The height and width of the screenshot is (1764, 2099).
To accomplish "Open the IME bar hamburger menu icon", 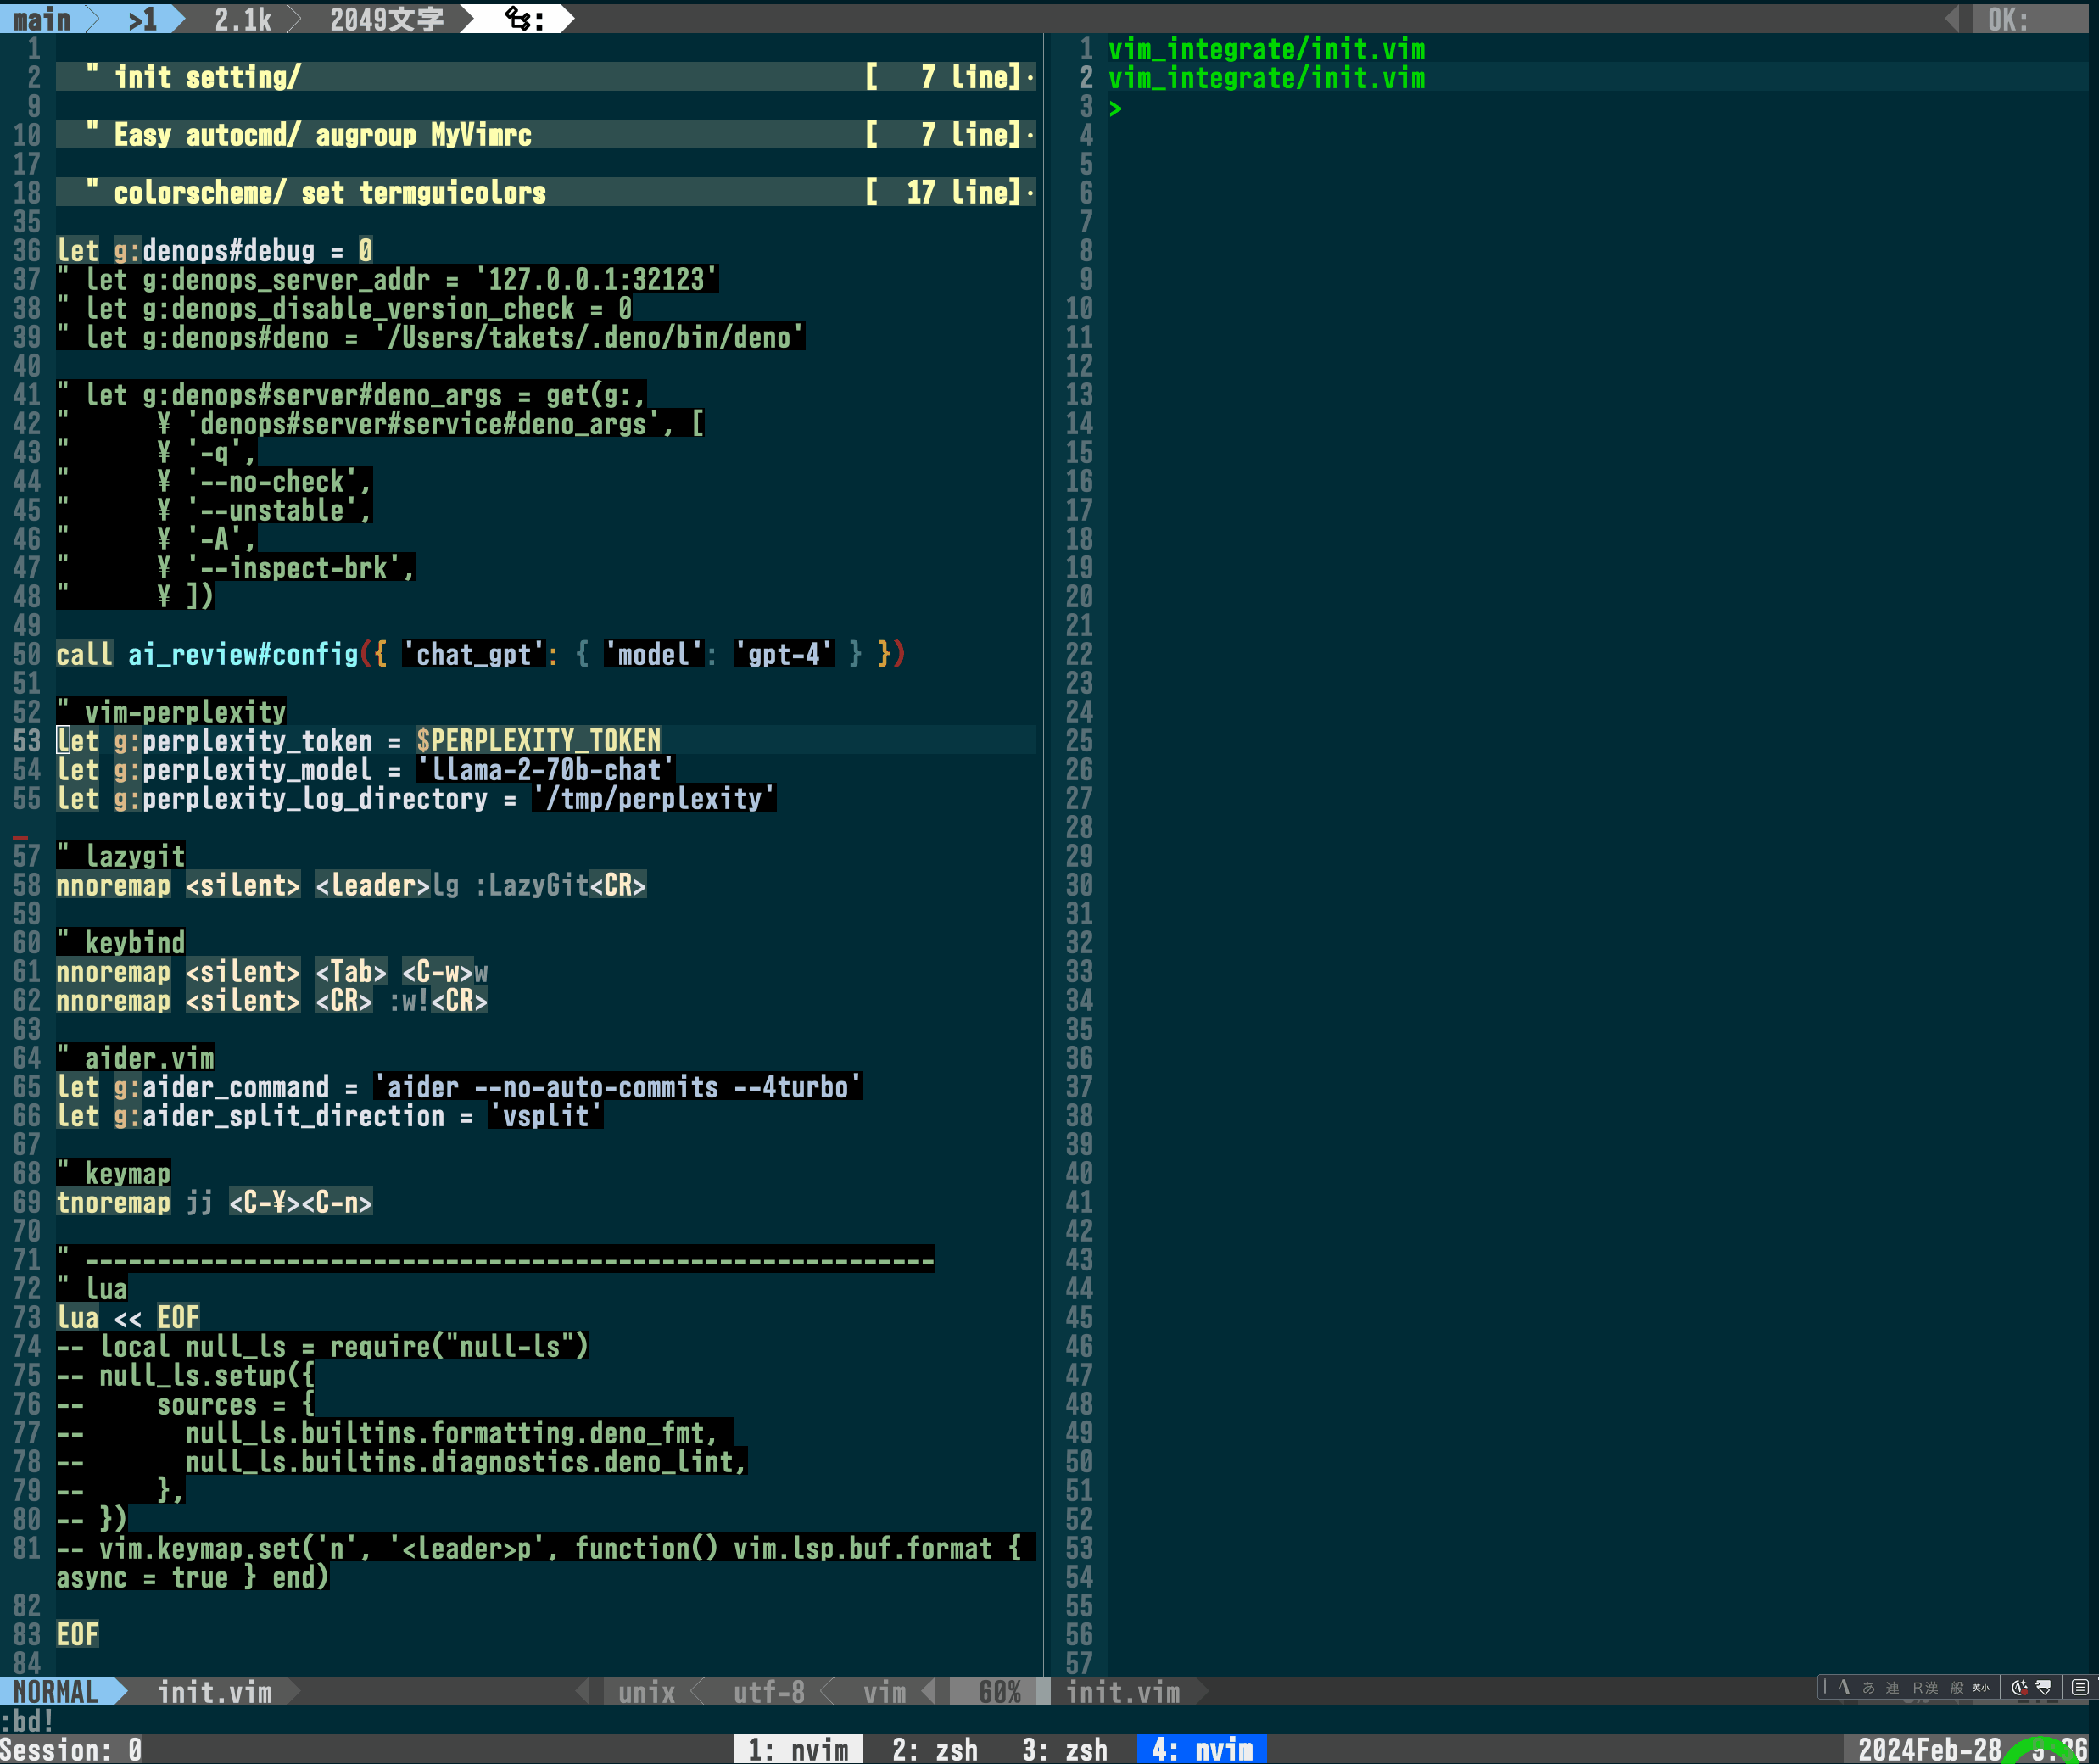I will coord(2080,1688).
